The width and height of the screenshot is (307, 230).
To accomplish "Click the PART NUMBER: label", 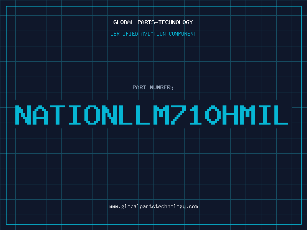I will (x=153, y=87).
